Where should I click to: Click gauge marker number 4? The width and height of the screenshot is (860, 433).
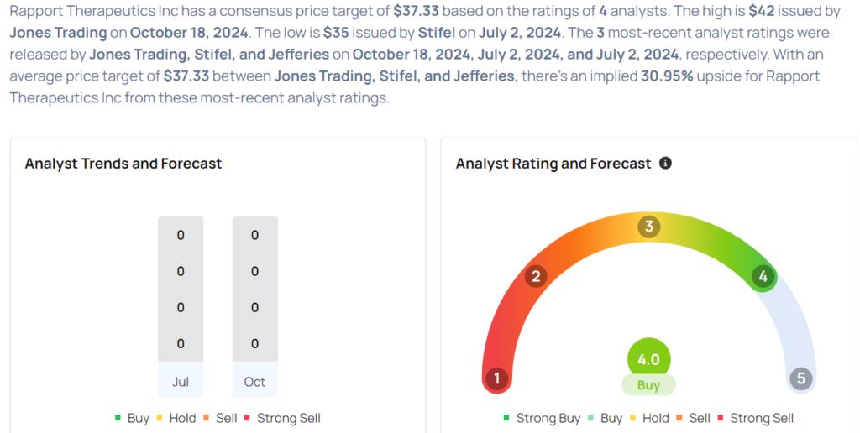tap(763, 276)
